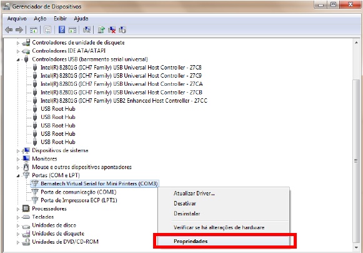This screenshot has height=253, width=363.
Task: Click the vertical scrollbar down arrow
Action: pyautogui.click(x=356, y=247)
